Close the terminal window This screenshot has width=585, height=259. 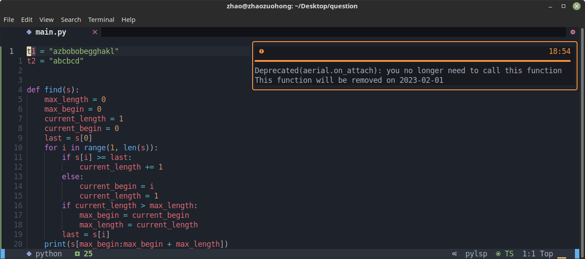[x=576, y=6]
